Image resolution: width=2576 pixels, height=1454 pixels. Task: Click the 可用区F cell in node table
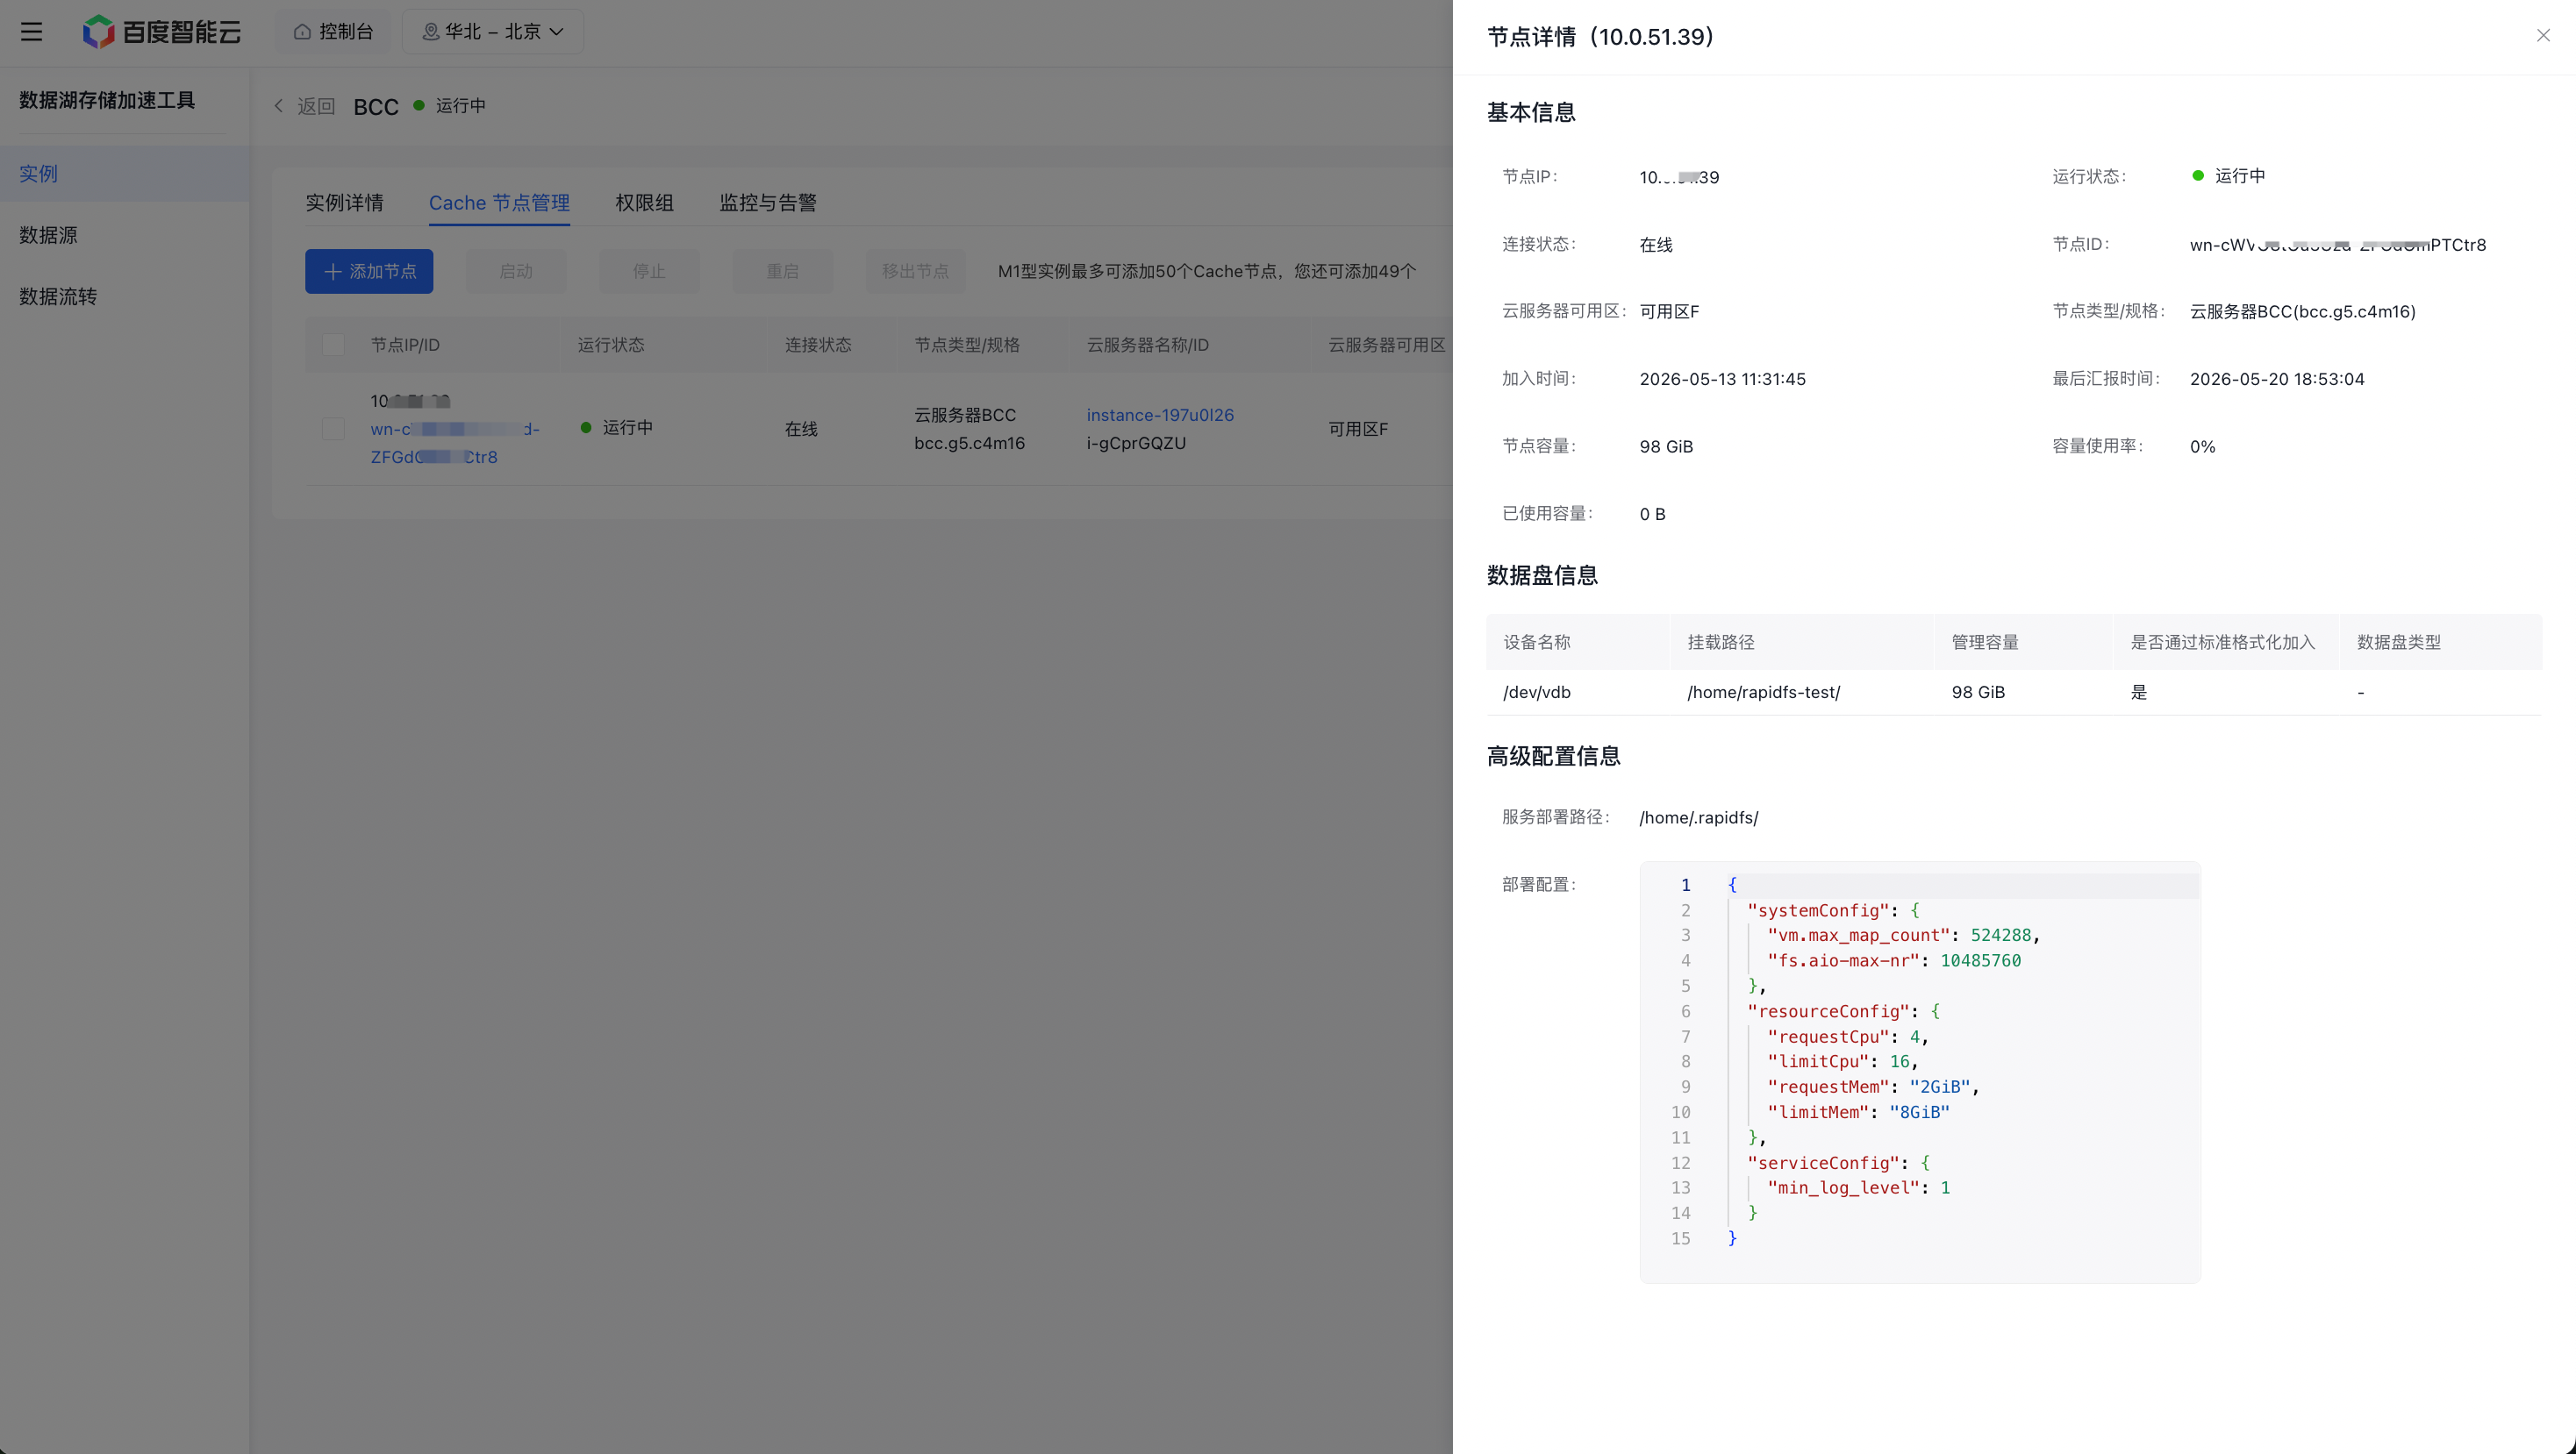pos(1358,429)
